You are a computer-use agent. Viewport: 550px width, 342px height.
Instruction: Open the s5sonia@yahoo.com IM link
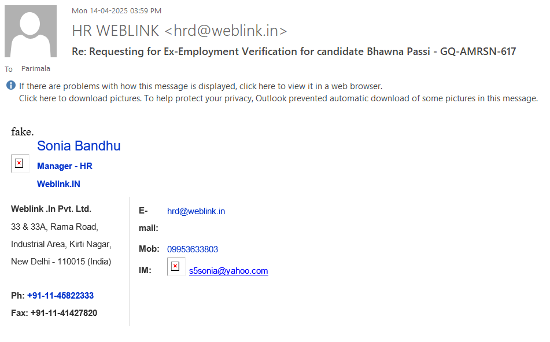(228, 271)
